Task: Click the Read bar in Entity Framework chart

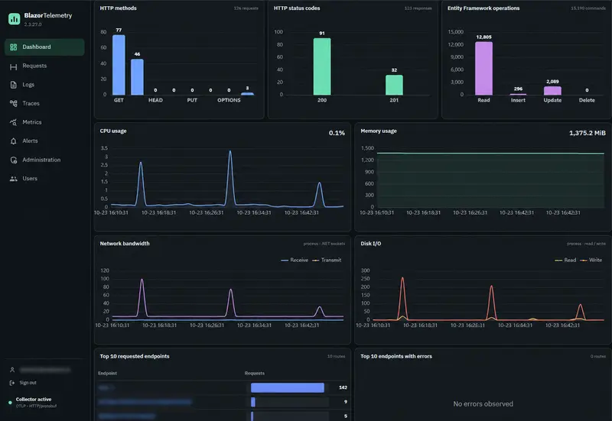Action: (x=483, y=68)
